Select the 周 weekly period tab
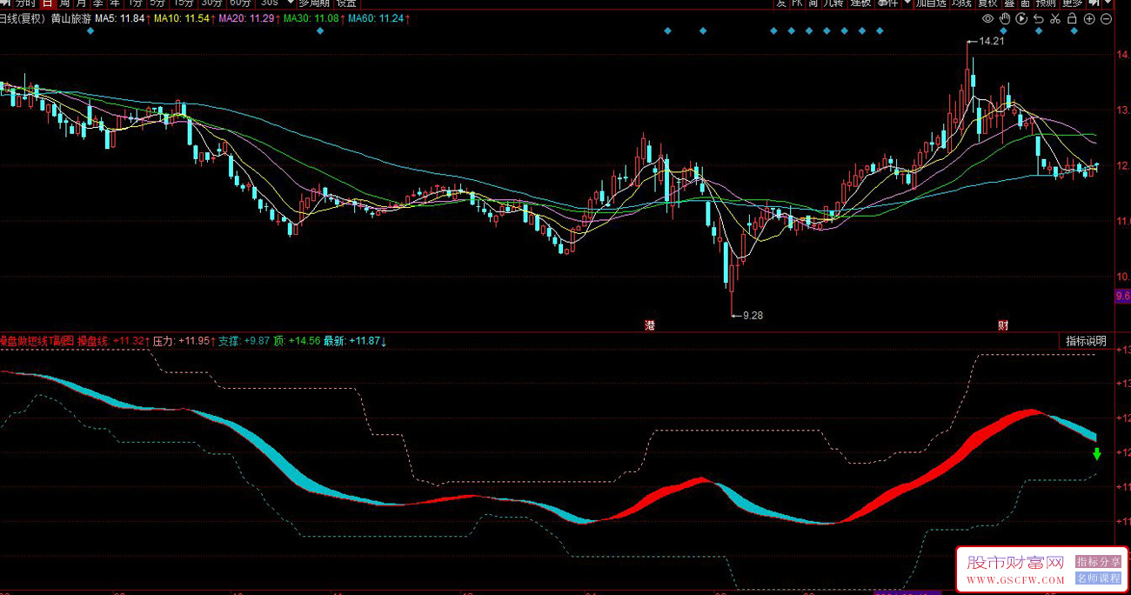This screenshot has width=1131, height=595. [x=64, y=3]
